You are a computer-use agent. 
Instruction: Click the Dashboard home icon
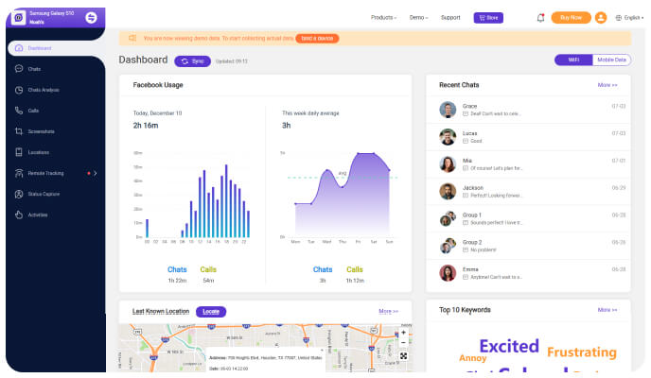[x=19, y=48]
